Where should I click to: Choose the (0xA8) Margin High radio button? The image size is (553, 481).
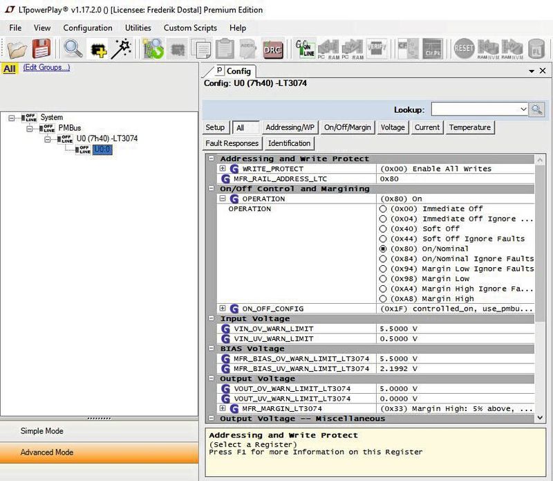pos(383,299)
